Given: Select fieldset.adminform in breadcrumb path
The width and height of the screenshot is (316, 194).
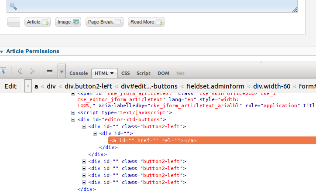Looking at the screenshot, I should pyautogui.click(x=215, y=86).
